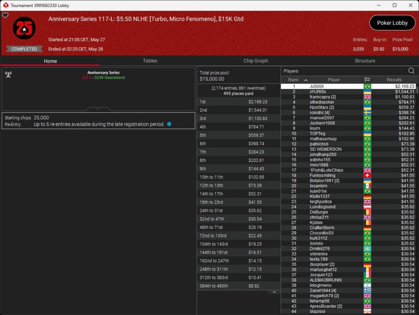
Task: Sort by the Results column header
Action: (394, 80)
